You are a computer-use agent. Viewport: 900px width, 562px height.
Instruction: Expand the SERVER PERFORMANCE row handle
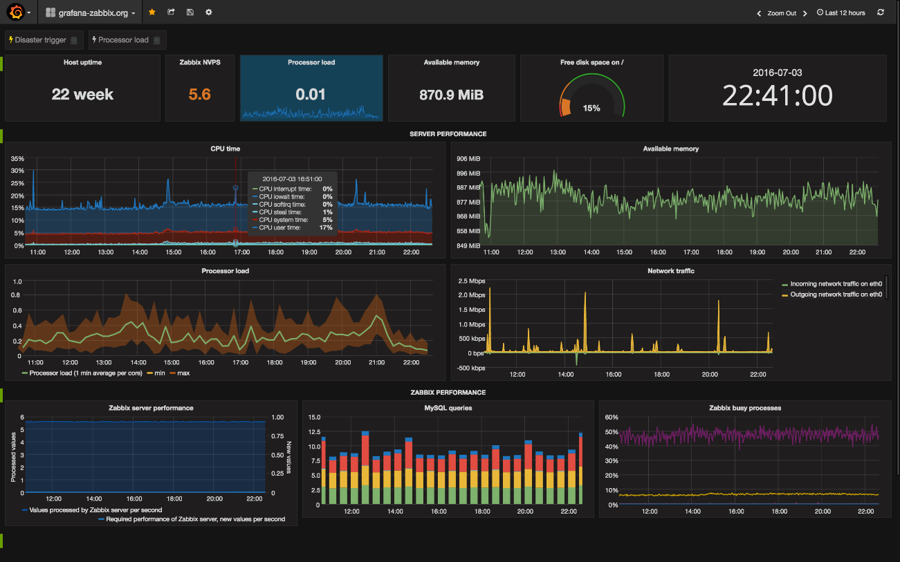pyautogui.click(x=2, y=135)
